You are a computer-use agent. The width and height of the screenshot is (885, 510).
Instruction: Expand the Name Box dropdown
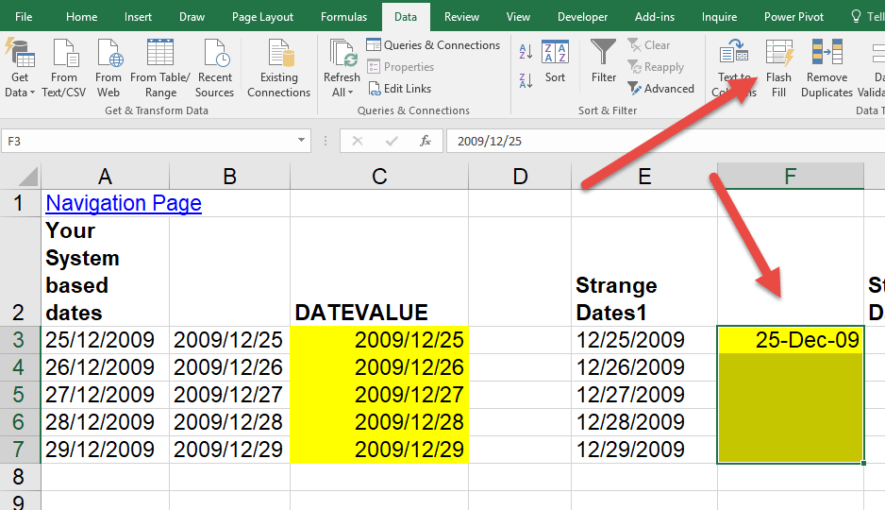301,141
